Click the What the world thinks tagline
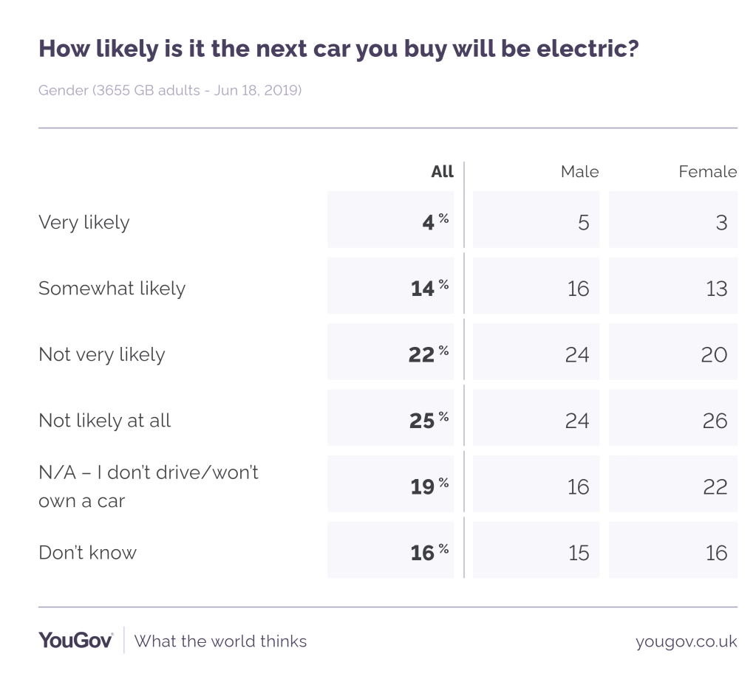This screenshot has width=756, height=682. (220, 641)
